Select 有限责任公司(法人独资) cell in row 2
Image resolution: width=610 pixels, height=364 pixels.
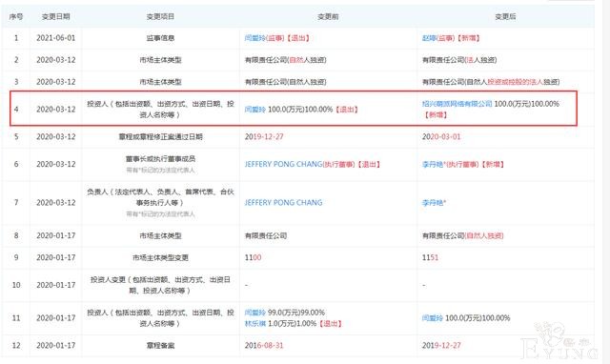[x=459, y=60]
